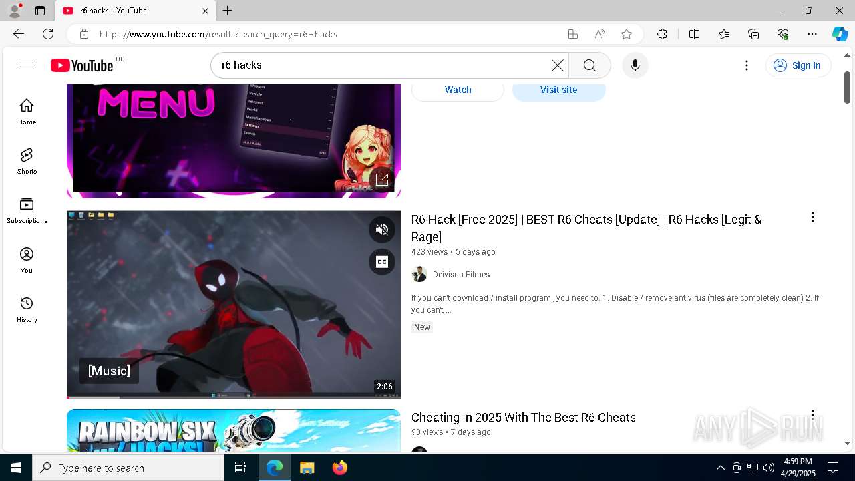The image size is (855, 481).
Task: Open Deivison Filmes channel name link
Action: [461, 275]
